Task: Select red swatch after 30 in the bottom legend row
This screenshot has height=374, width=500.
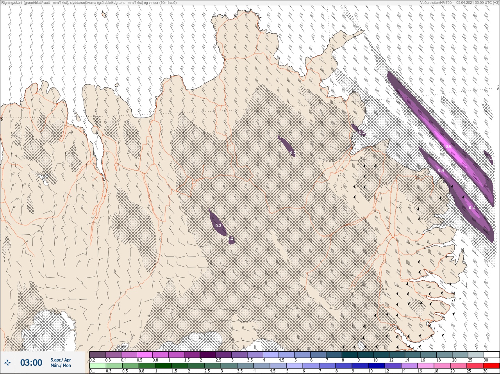Action: [492, 366]
